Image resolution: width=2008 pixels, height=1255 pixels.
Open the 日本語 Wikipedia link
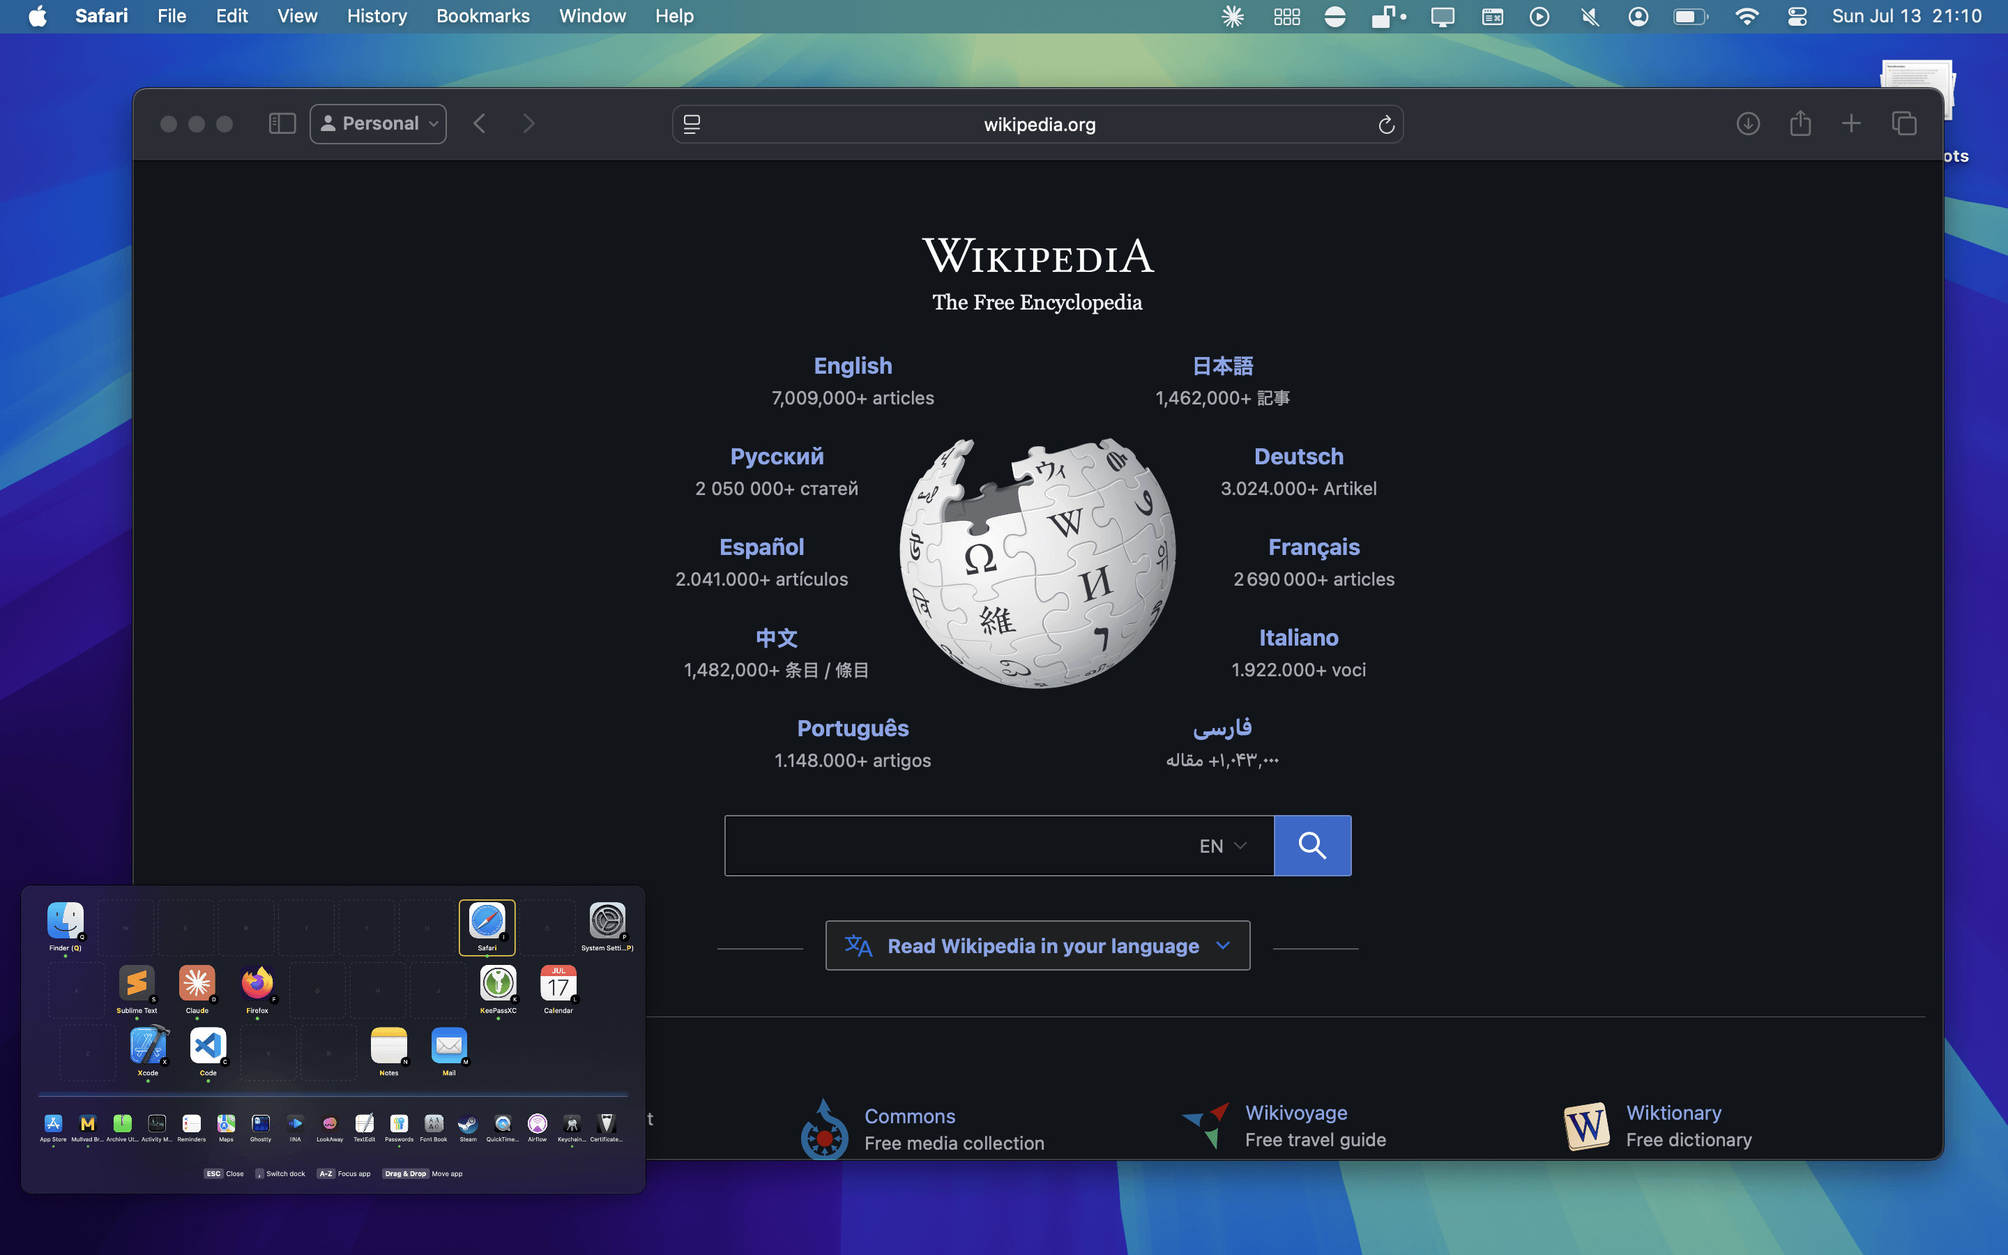(x=1222, y=366)
